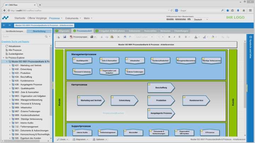Click the search magnifier in sidebar
The width and height of the screenshot is (255, 143).
pyautogui.click(x=46, y=37)
